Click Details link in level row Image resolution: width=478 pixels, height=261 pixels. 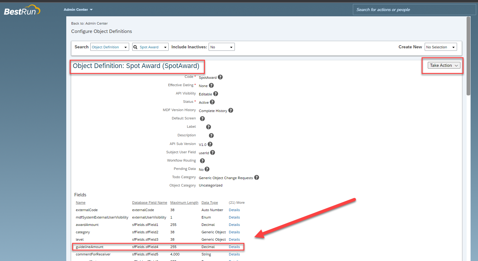click(x=234, y=239)
